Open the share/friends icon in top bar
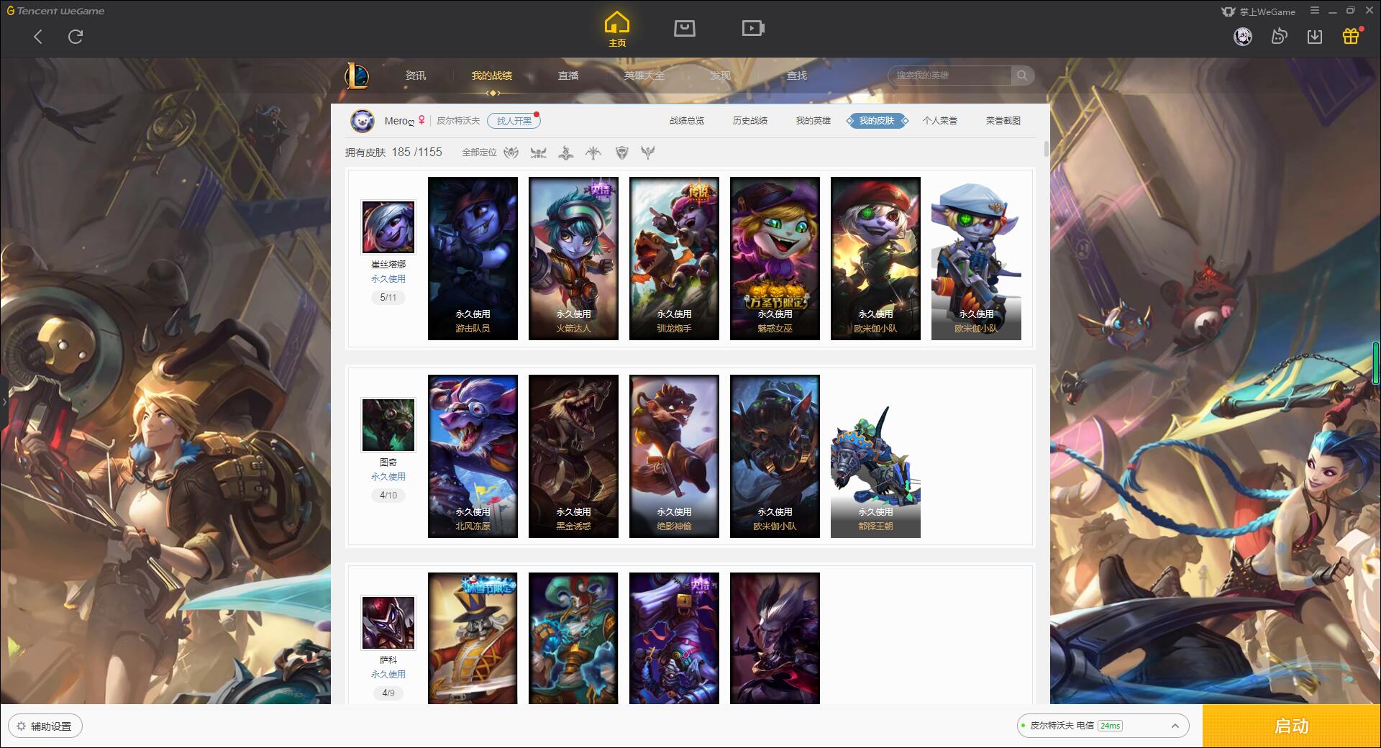This screenshot has height=748, width=1381. point(1279,36)
